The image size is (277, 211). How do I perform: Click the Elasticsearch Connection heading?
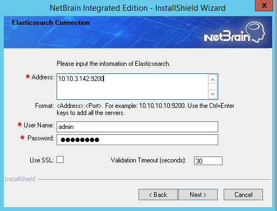[x=51, y=23]
